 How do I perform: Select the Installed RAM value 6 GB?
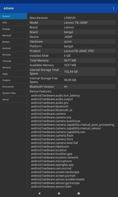pyautogui.click(x=67, y=56)
